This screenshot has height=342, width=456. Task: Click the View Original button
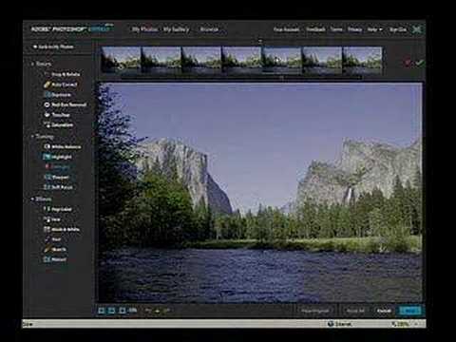(315, 311)
